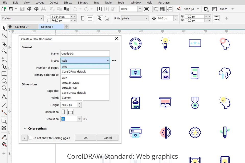Screen dimensions: 245x163
Task: Open the Bitmaps menu
Action: [x=83, y=3]
